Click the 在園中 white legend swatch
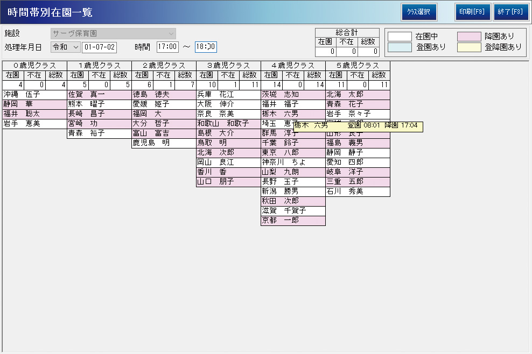532x354 pixels. 400,36
